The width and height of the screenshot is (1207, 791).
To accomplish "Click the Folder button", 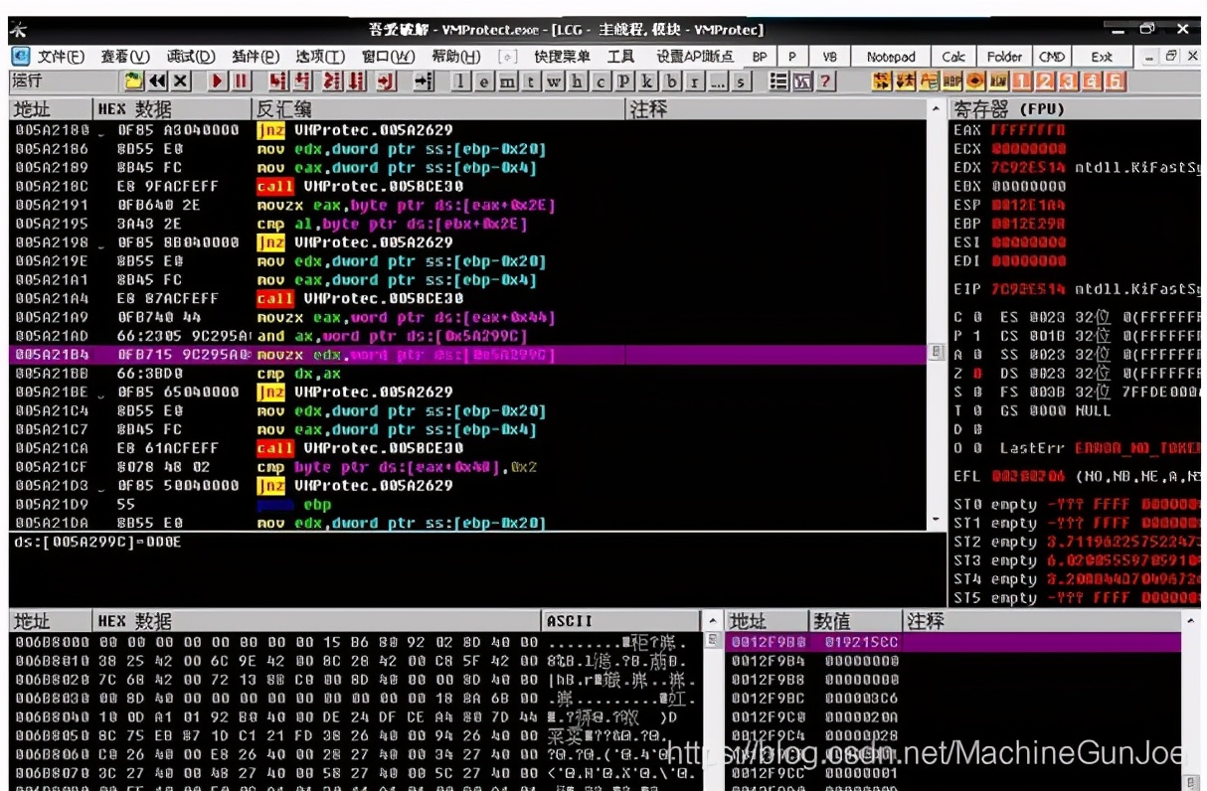I will 1004,57.
